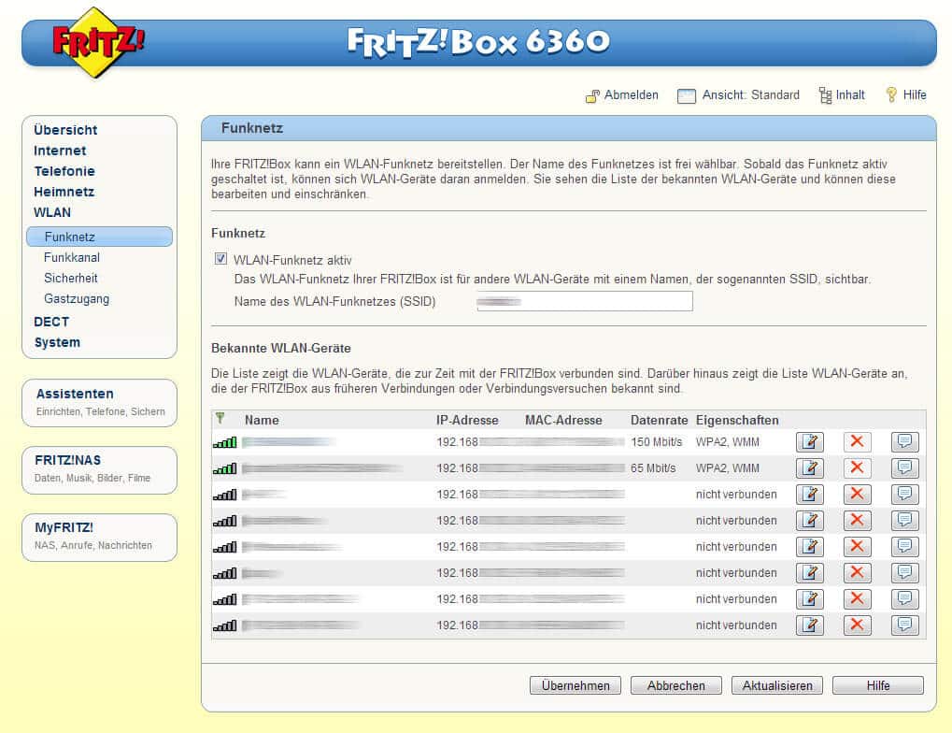The image size is (952, 733).
Task: Open MyFRITZ!
Action: click(x=100, y=537)
